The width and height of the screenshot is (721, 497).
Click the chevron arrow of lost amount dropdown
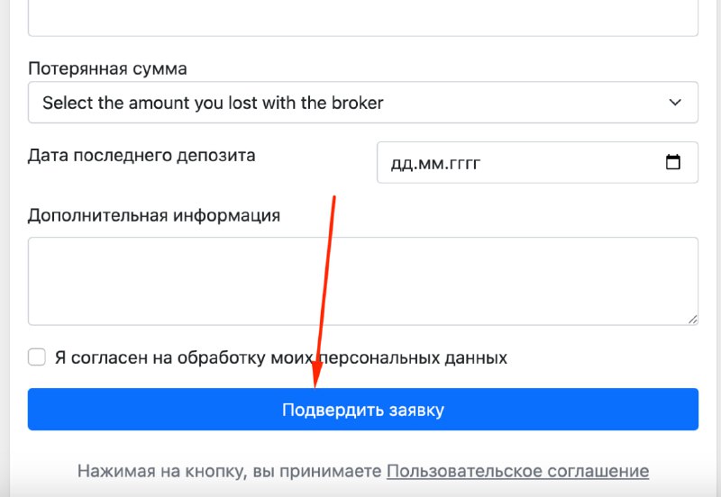[674, 102]
